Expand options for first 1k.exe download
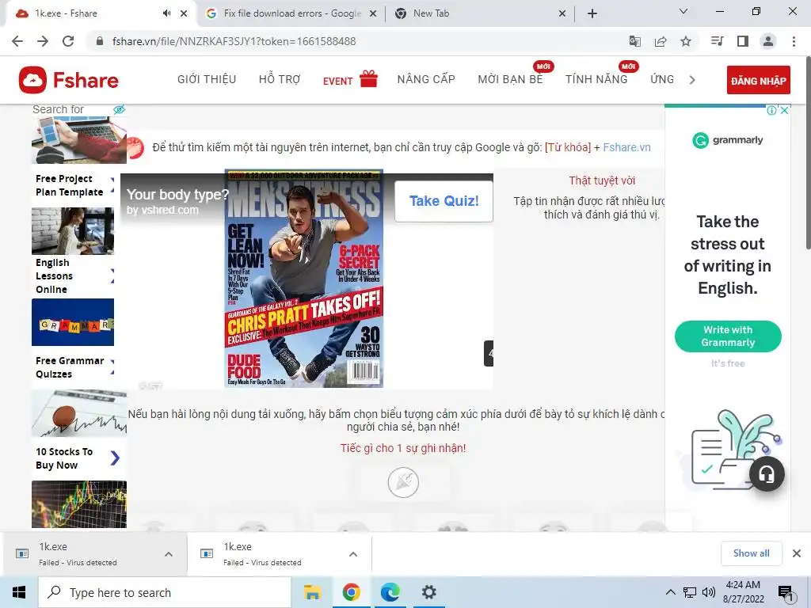The width and height of the screenshot is (811, 608). point(169,554)
